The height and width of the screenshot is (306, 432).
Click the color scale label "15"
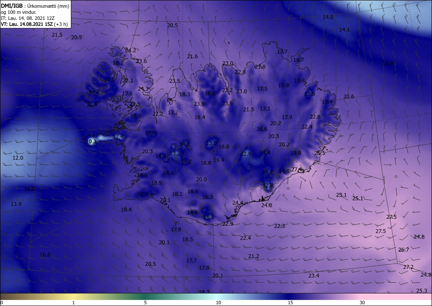coord(290,303)
